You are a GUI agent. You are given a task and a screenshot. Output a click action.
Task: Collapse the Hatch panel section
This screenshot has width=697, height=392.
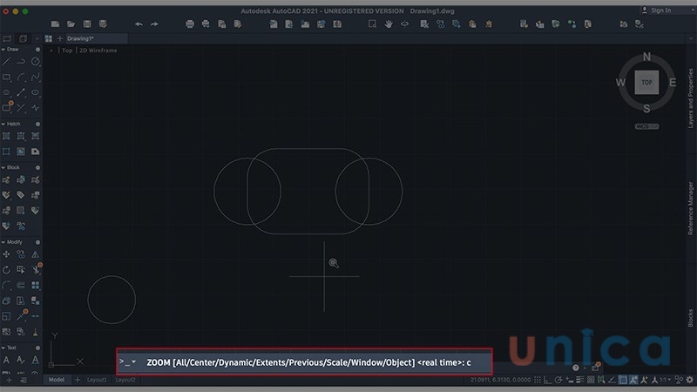point(3,124)
